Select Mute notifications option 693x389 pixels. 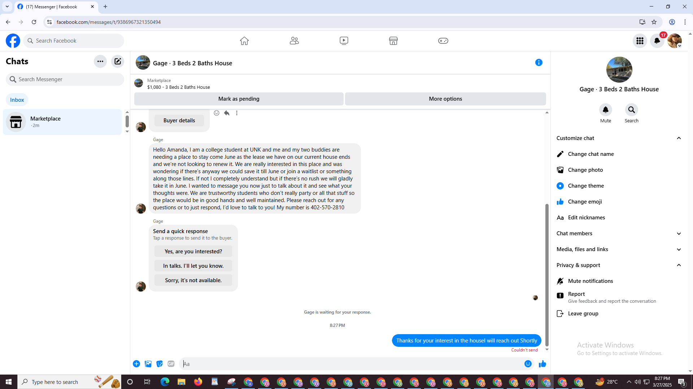619,281
